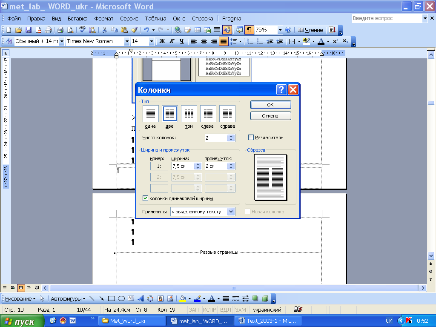Open the style dropdown 'Обычный + 14'

pos(62,41)
